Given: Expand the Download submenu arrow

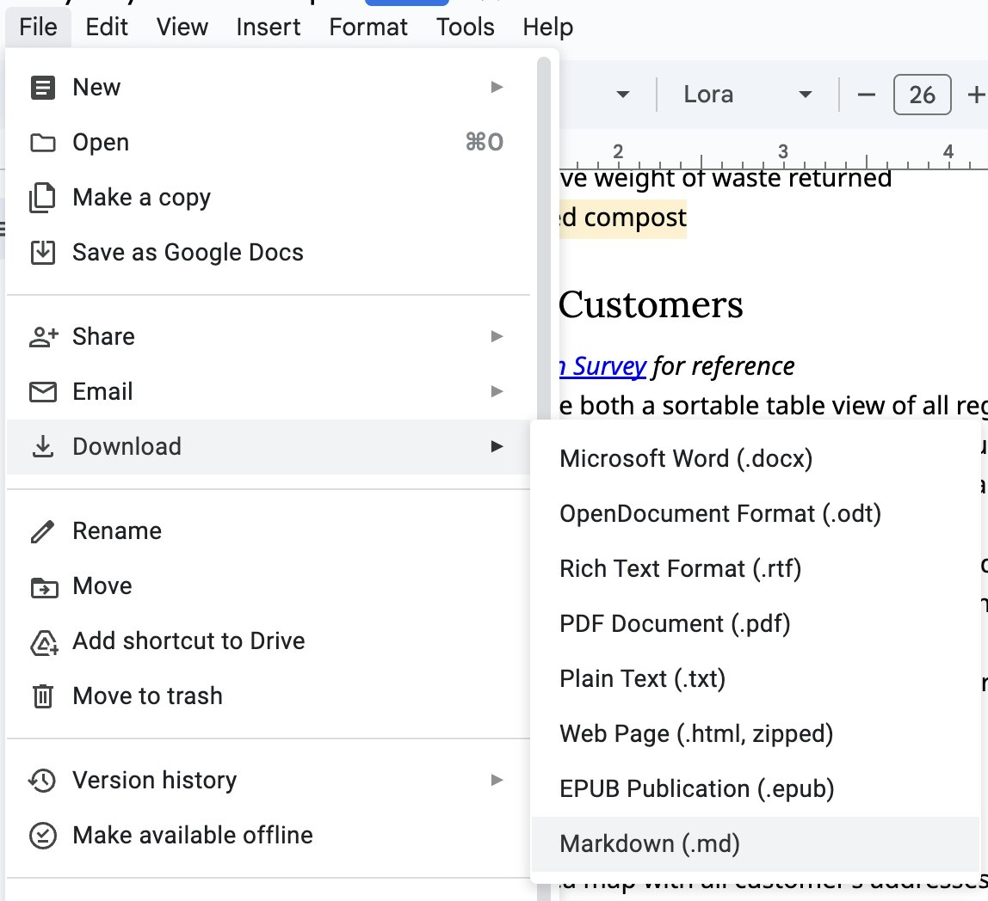Looking at the screenshot, I should [497, 446].
